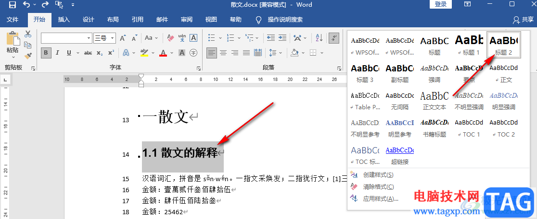Increase paragraph indent
The image size is (537, 219).
pos(282,38)
